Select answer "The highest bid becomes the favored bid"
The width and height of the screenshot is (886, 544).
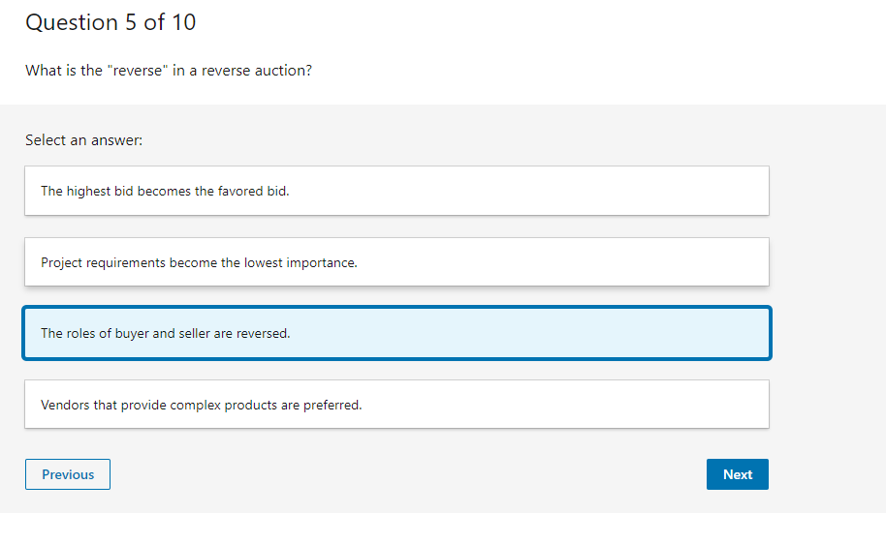click(396, 191)
